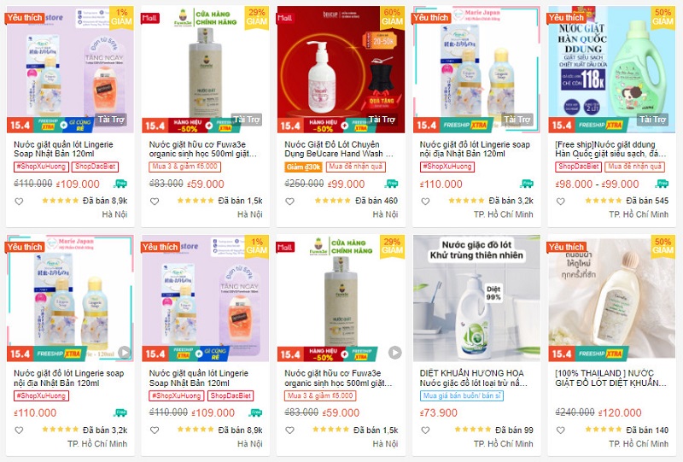Play video on bottom-row Marie Japan Lingerie soap
Viewport: 683px width, 462px height.
click(x=125, y=352)
